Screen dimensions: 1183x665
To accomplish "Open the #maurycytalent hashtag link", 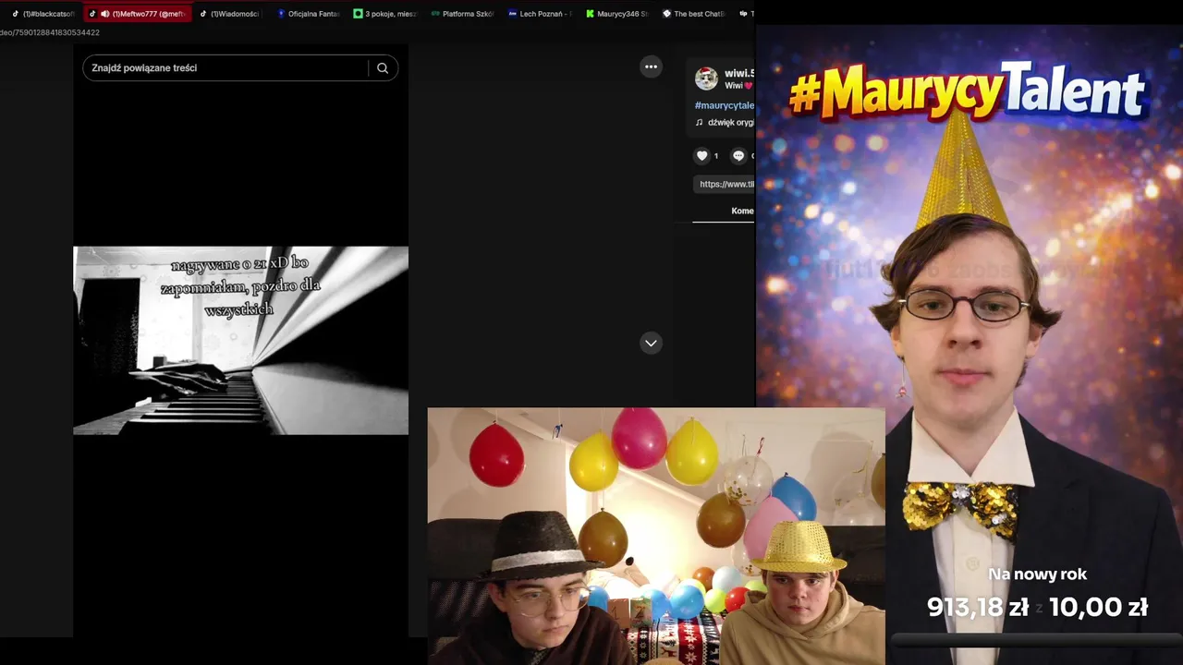I will (725, 105).
